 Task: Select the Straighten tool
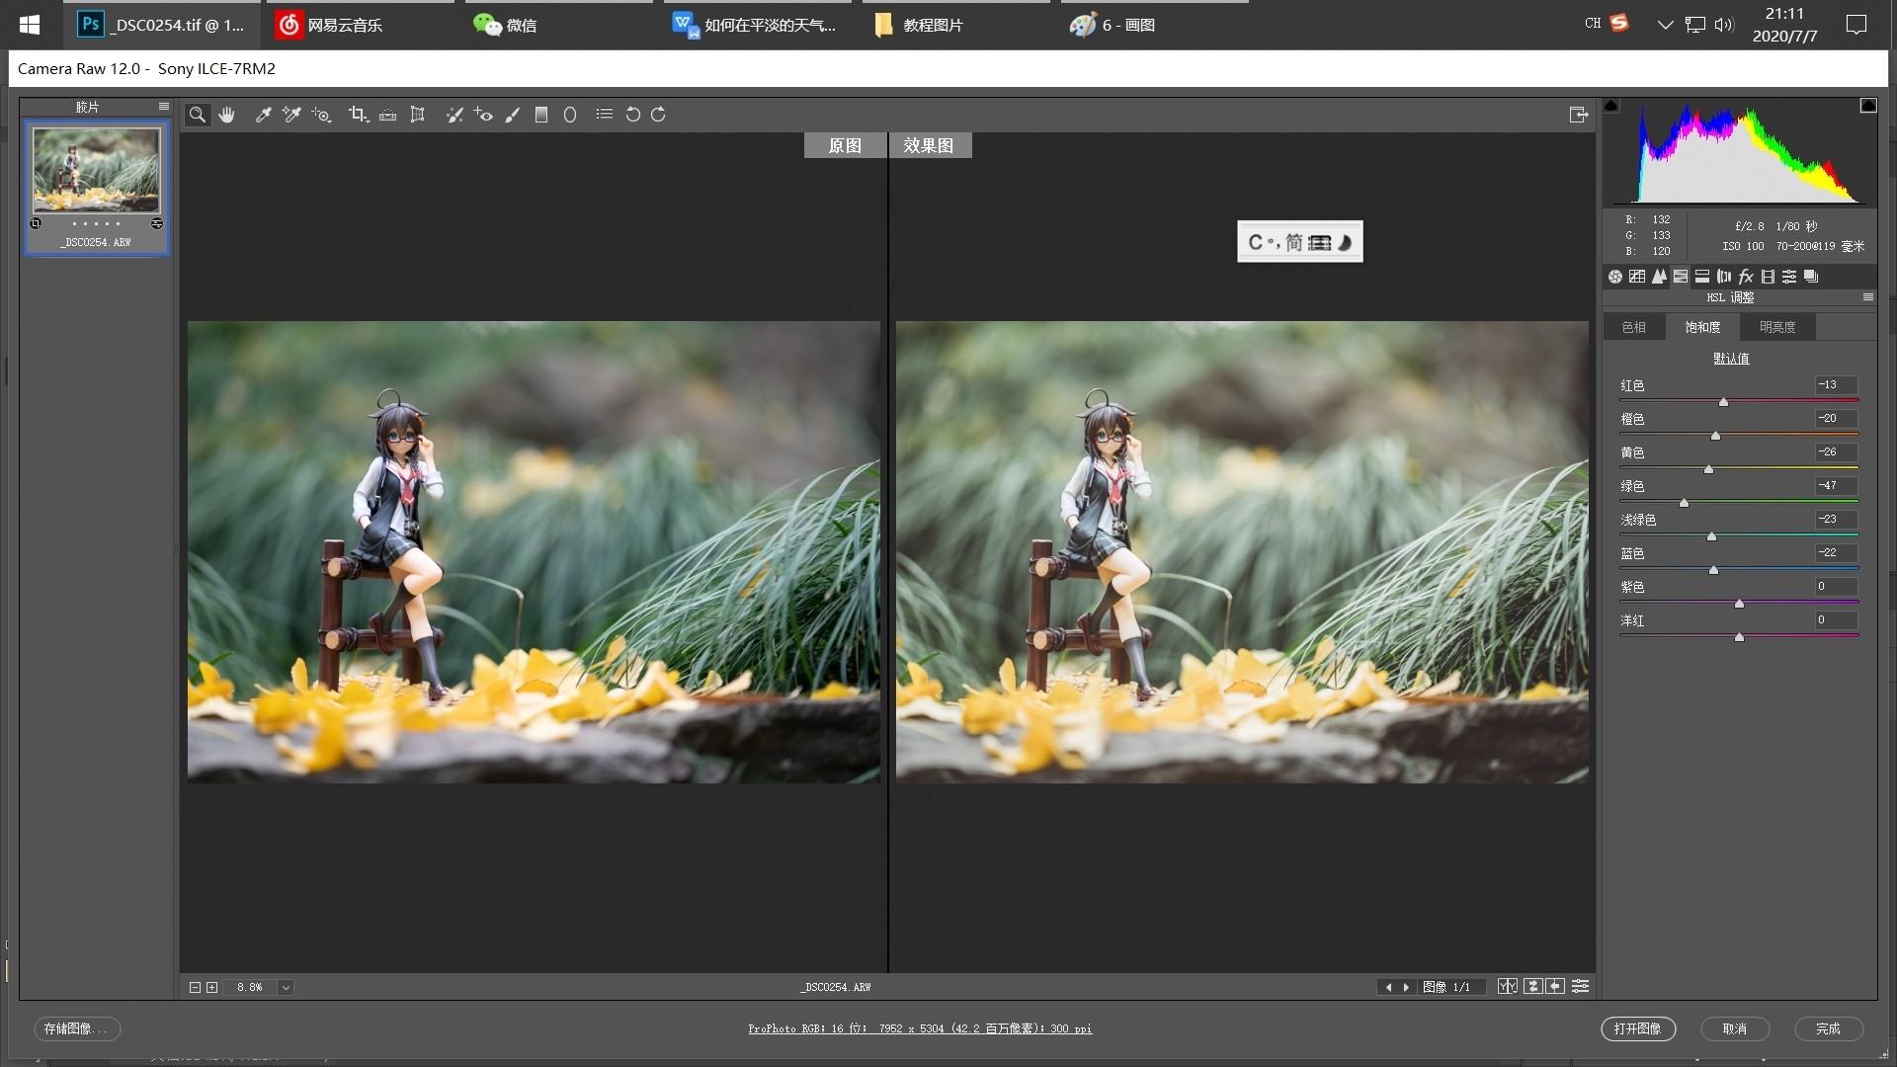388,115
